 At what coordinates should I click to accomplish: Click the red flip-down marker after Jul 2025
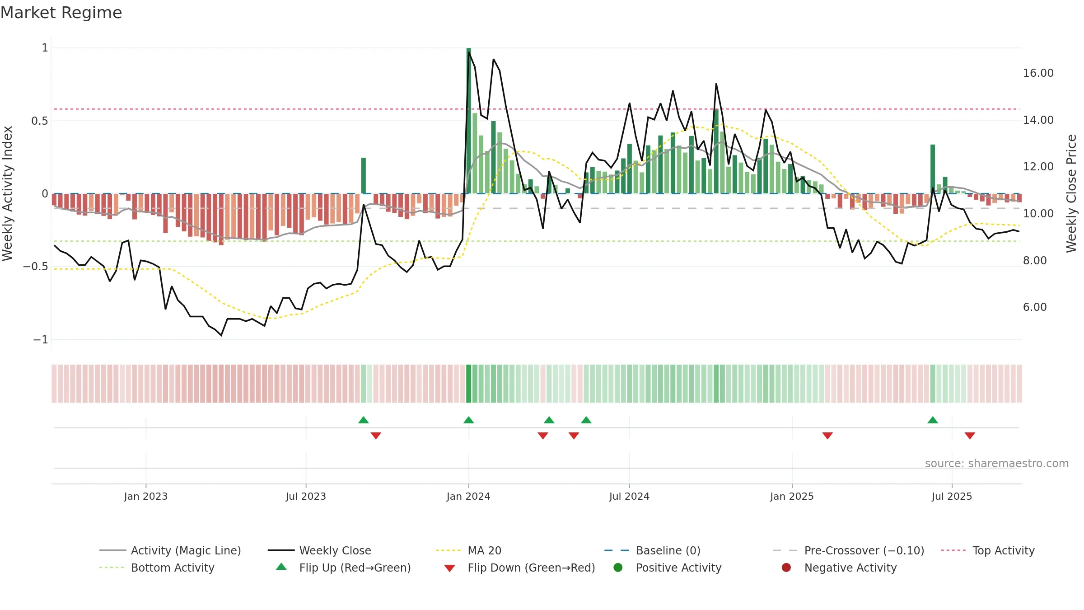click(x=970, y=436)
